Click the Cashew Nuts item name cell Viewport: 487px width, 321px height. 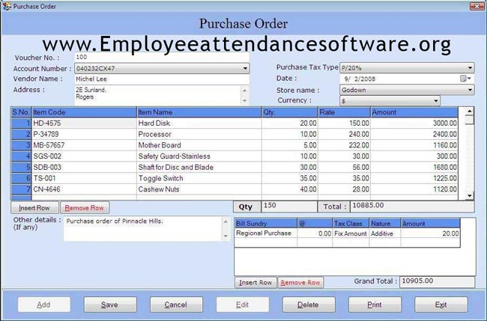point(199,189)
